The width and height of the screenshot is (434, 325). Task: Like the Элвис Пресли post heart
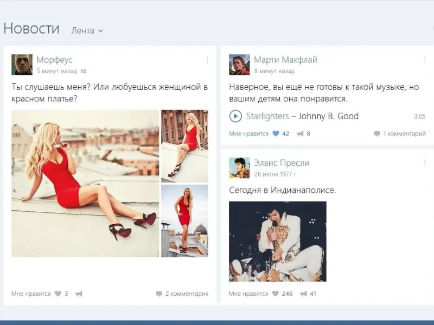(x=276, y=294)
